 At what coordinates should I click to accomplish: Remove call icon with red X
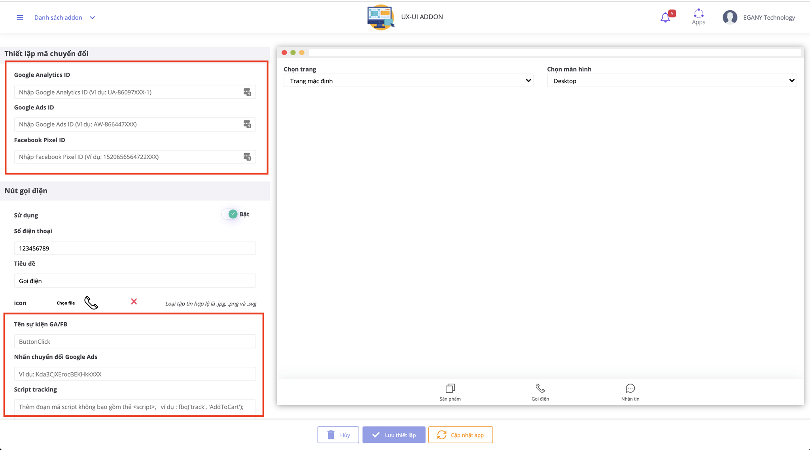click(134, 302)
